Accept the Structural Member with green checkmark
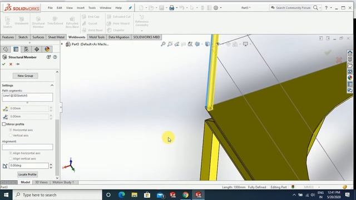 [4, 64]
